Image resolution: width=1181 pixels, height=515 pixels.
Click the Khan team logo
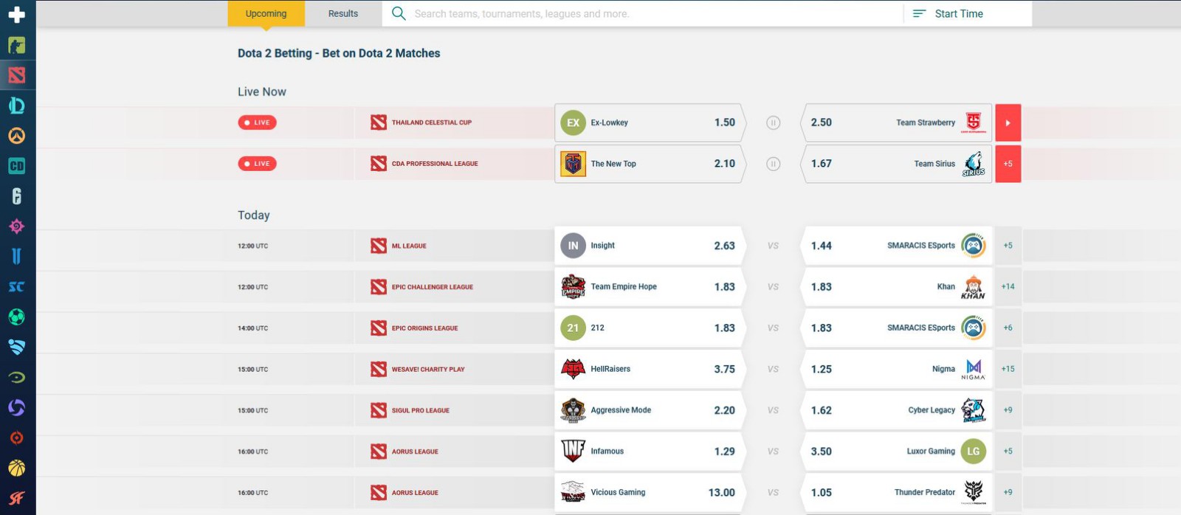coord(974,287)
